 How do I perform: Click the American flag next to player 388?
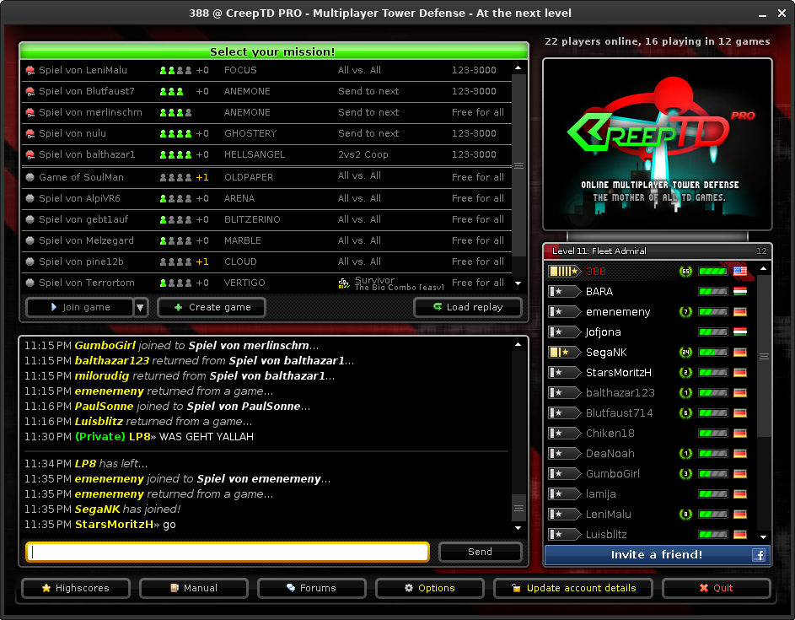point(740,271)
